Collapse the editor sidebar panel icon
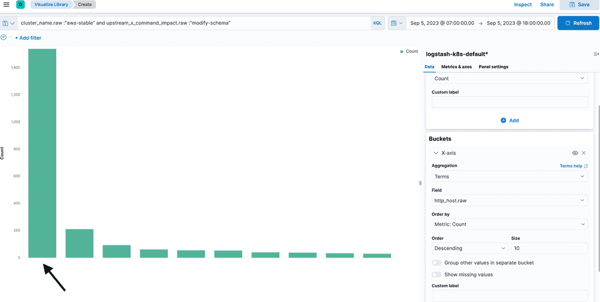 596,54
